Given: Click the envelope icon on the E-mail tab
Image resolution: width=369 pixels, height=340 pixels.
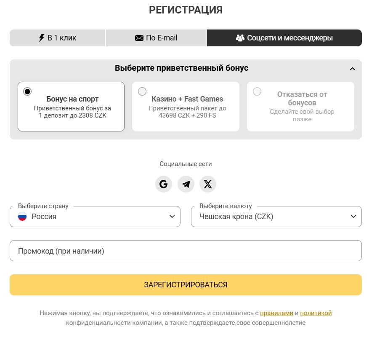Looking at the screenshot, I should pyautogui.click(x=139, y=37).
